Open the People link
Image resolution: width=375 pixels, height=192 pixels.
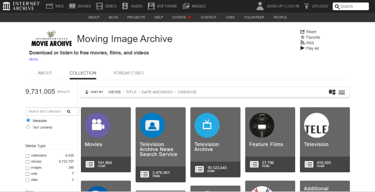(x=280, y=18)
